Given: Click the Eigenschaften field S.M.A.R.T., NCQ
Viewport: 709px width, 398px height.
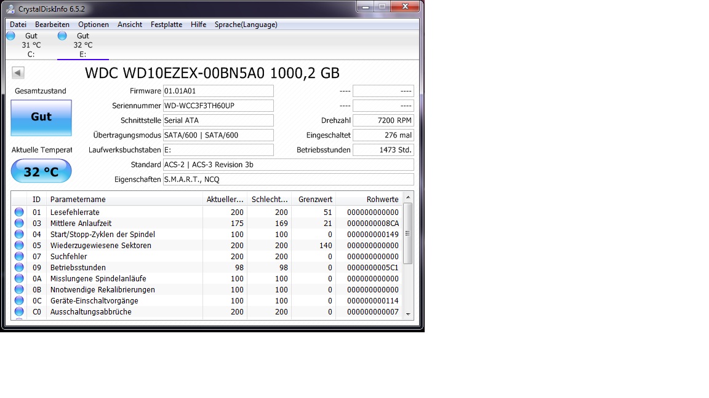Looking at the screenshot, I should [x=289, y=179].
